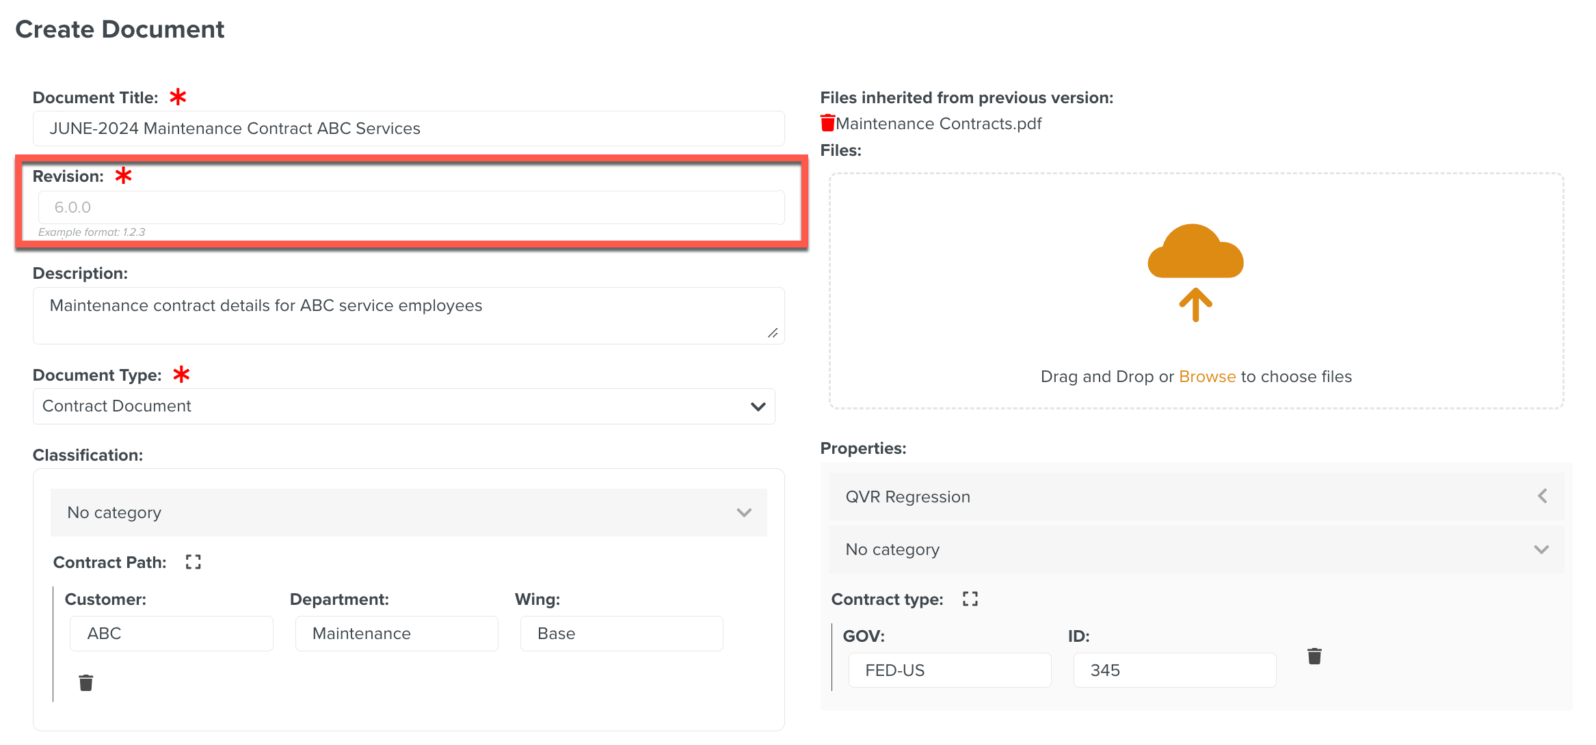Viewport: 1596px width, 745px height.
Task: Delete inherited file Maintenance Contracts.pdf
Action: point(827,123)
